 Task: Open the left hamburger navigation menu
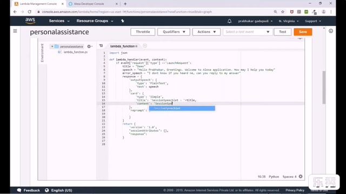[x=15, y=31]
